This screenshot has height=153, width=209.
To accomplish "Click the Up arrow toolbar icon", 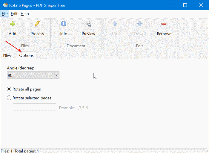I will [x=115, y=24].
